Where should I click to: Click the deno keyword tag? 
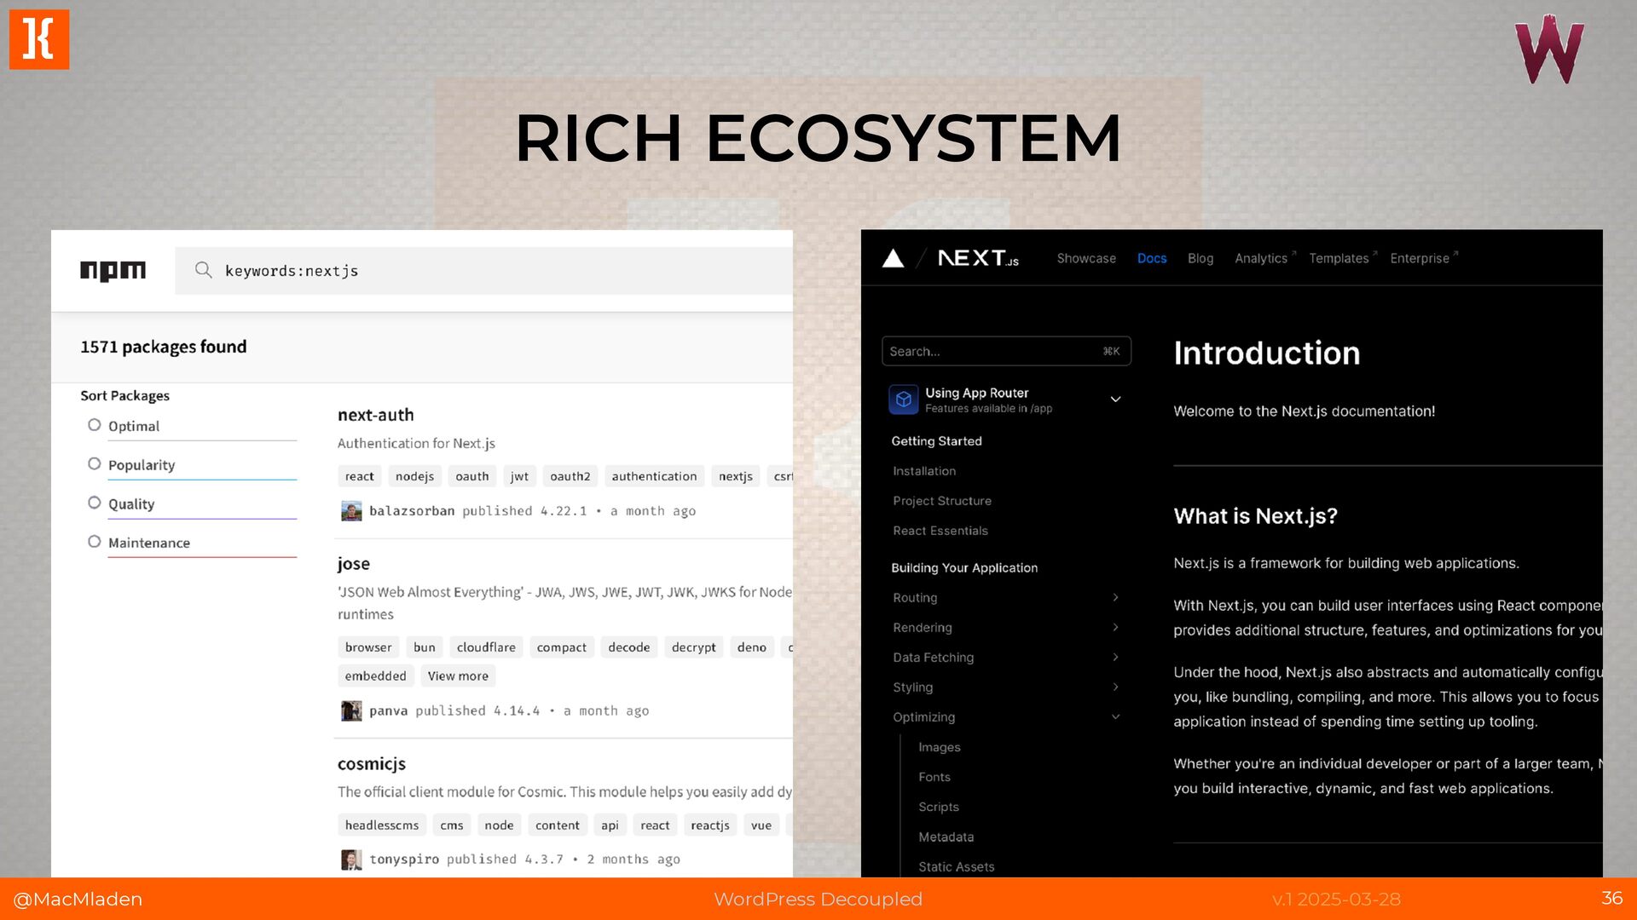click(x=751, y=647)
